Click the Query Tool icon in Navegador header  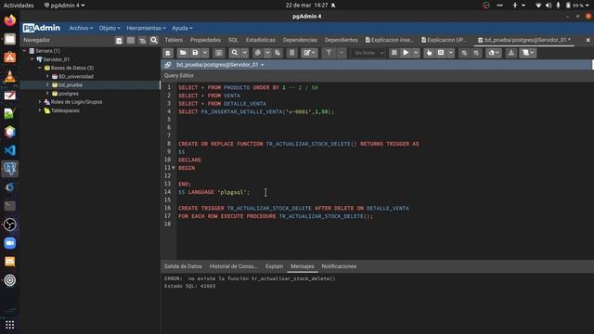[x=119, y=40]
